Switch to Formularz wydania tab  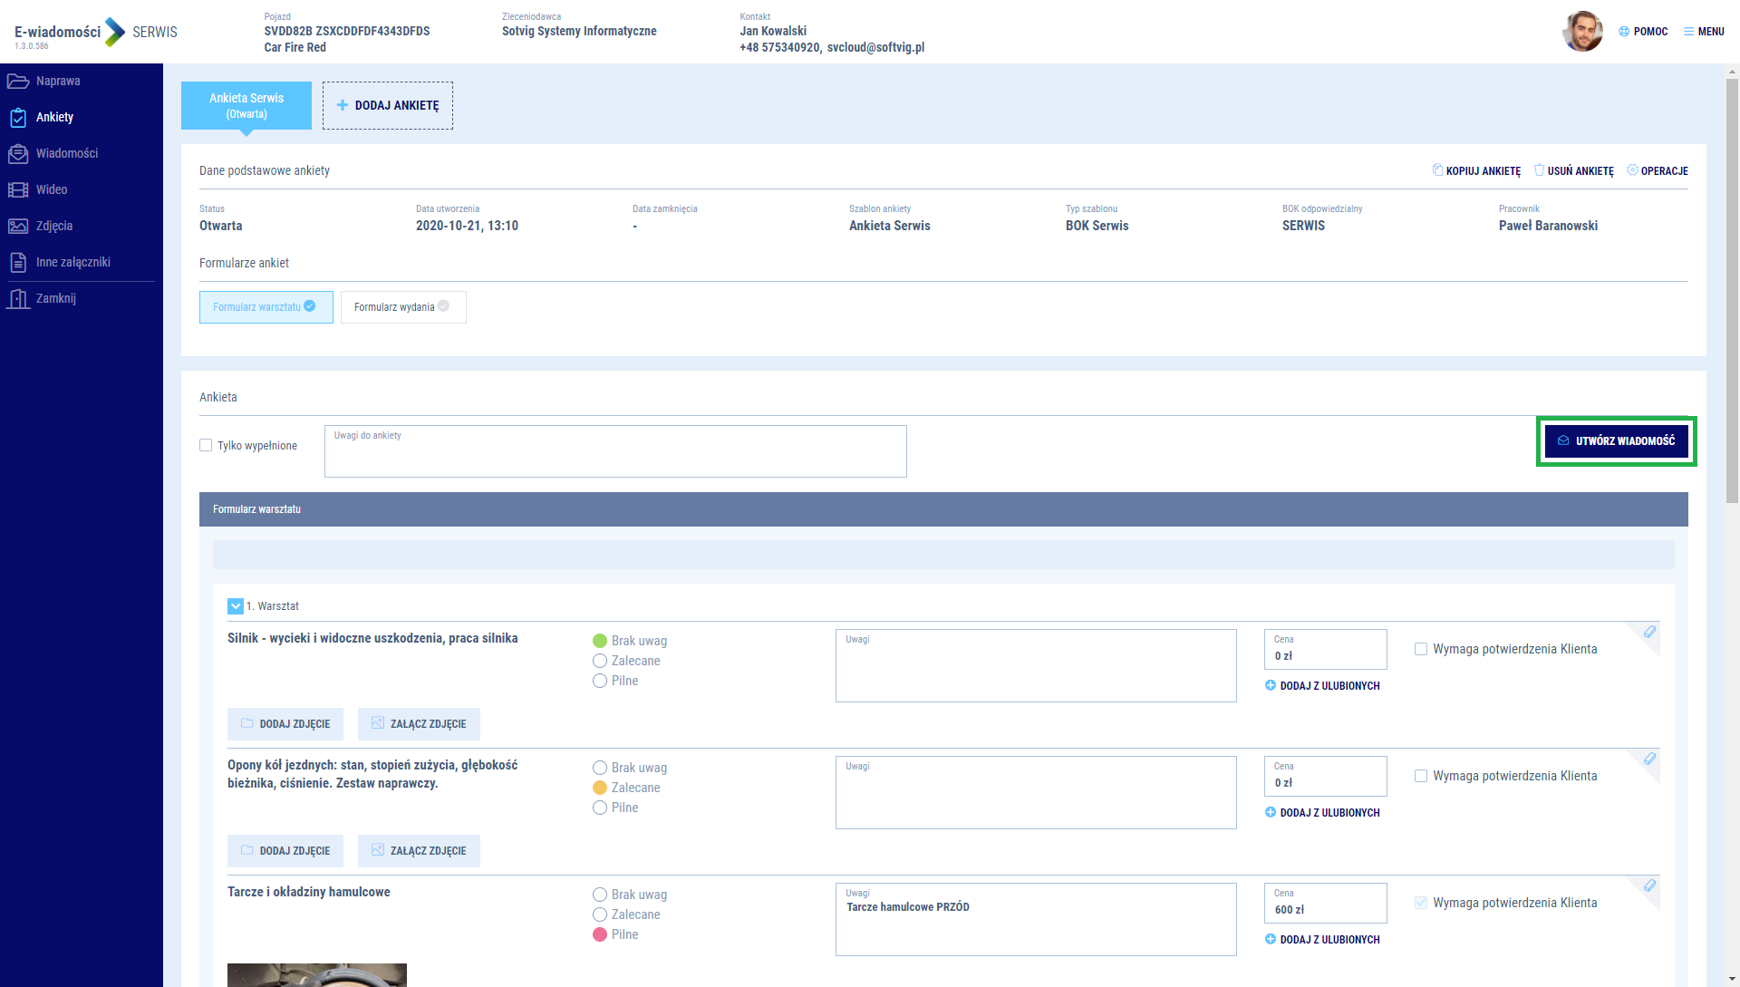pos(402,307)
